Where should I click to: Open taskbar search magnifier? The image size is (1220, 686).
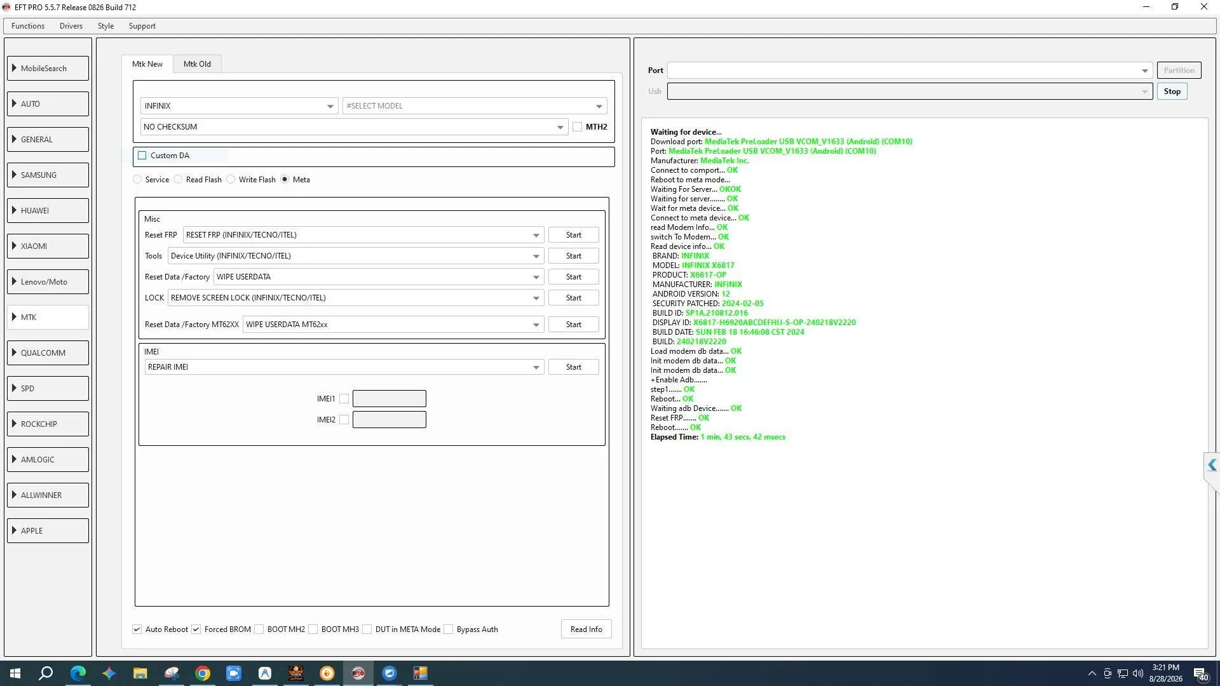coord(46,673)
